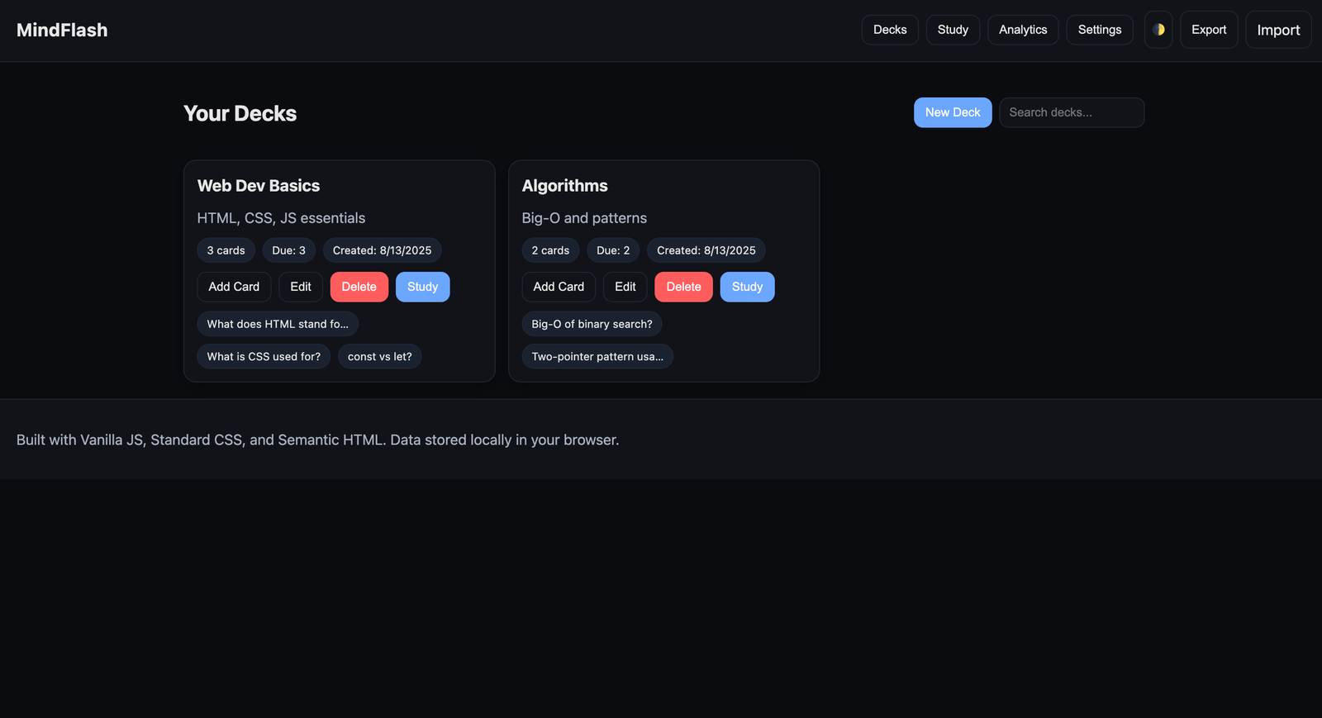The width and height of the screenshot is (1322, 718).
Task: Open 'Big-O of binary search?' card chip
Action: [x=592, y=324]
